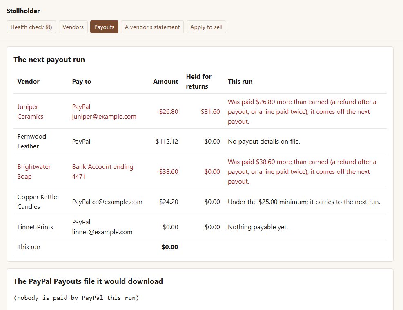Click the nobody is paid by PayPal text
The width and height of the screenshot is (403, 310).
coord(76,298)
